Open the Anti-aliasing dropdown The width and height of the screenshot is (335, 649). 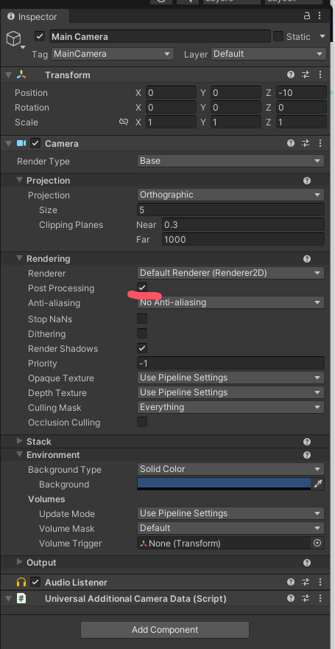230,302
